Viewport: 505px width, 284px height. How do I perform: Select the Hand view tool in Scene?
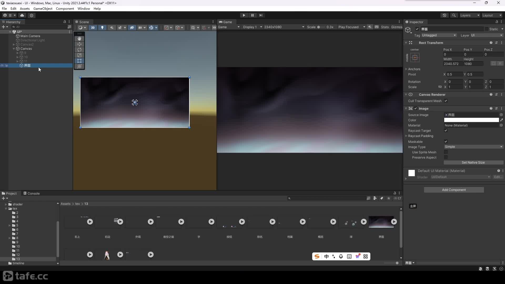tap(79, 39)
